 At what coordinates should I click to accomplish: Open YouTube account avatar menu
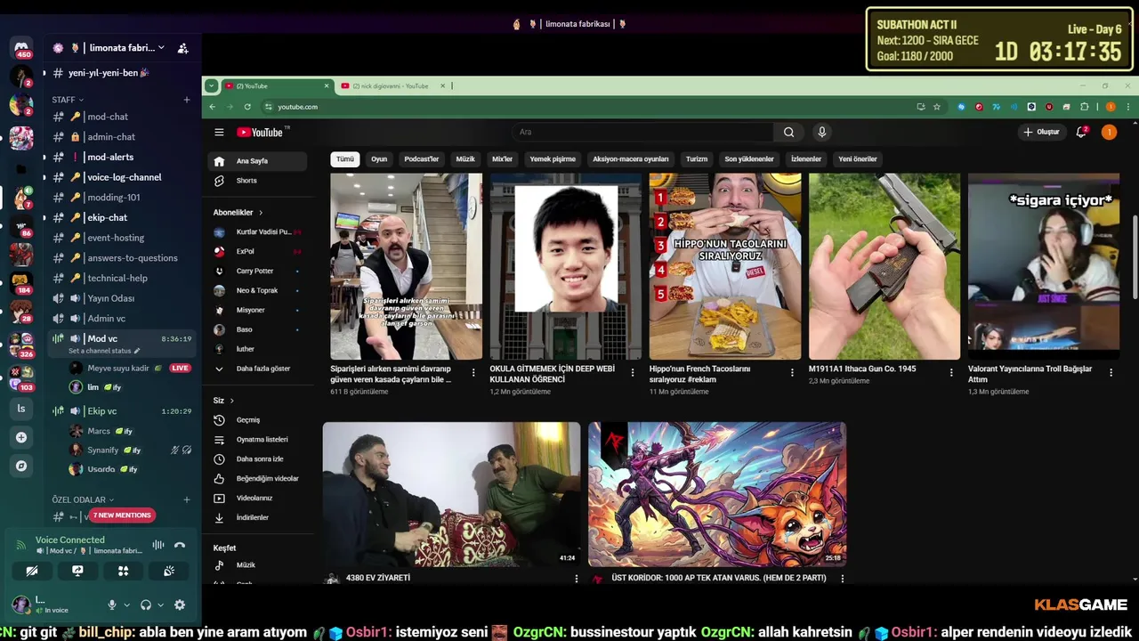point(1109,132)
